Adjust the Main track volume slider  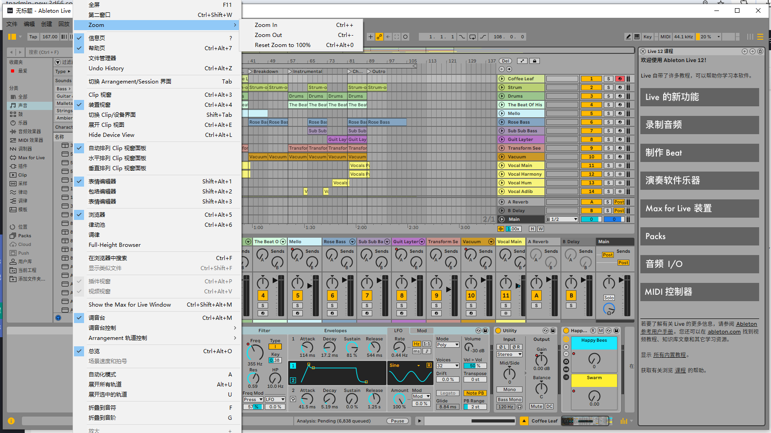pos(591,219)
